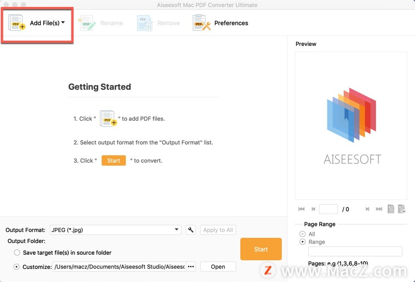Click the "Page Range" section label
415x282 pixels.
[320, 224]
